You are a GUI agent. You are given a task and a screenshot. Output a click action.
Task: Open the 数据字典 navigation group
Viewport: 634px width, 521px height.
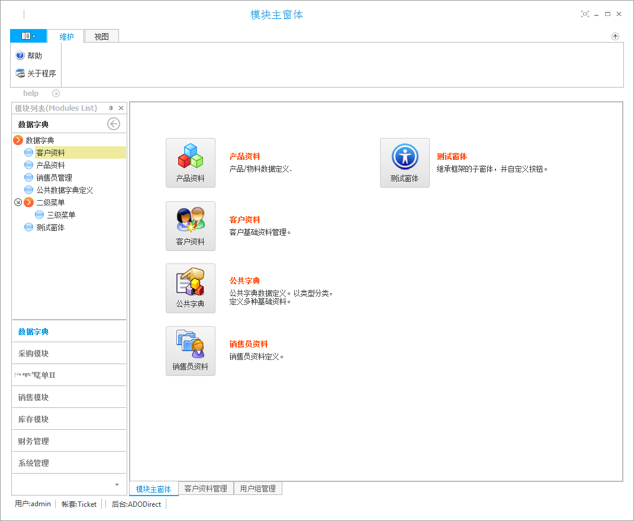pos(69,332)
